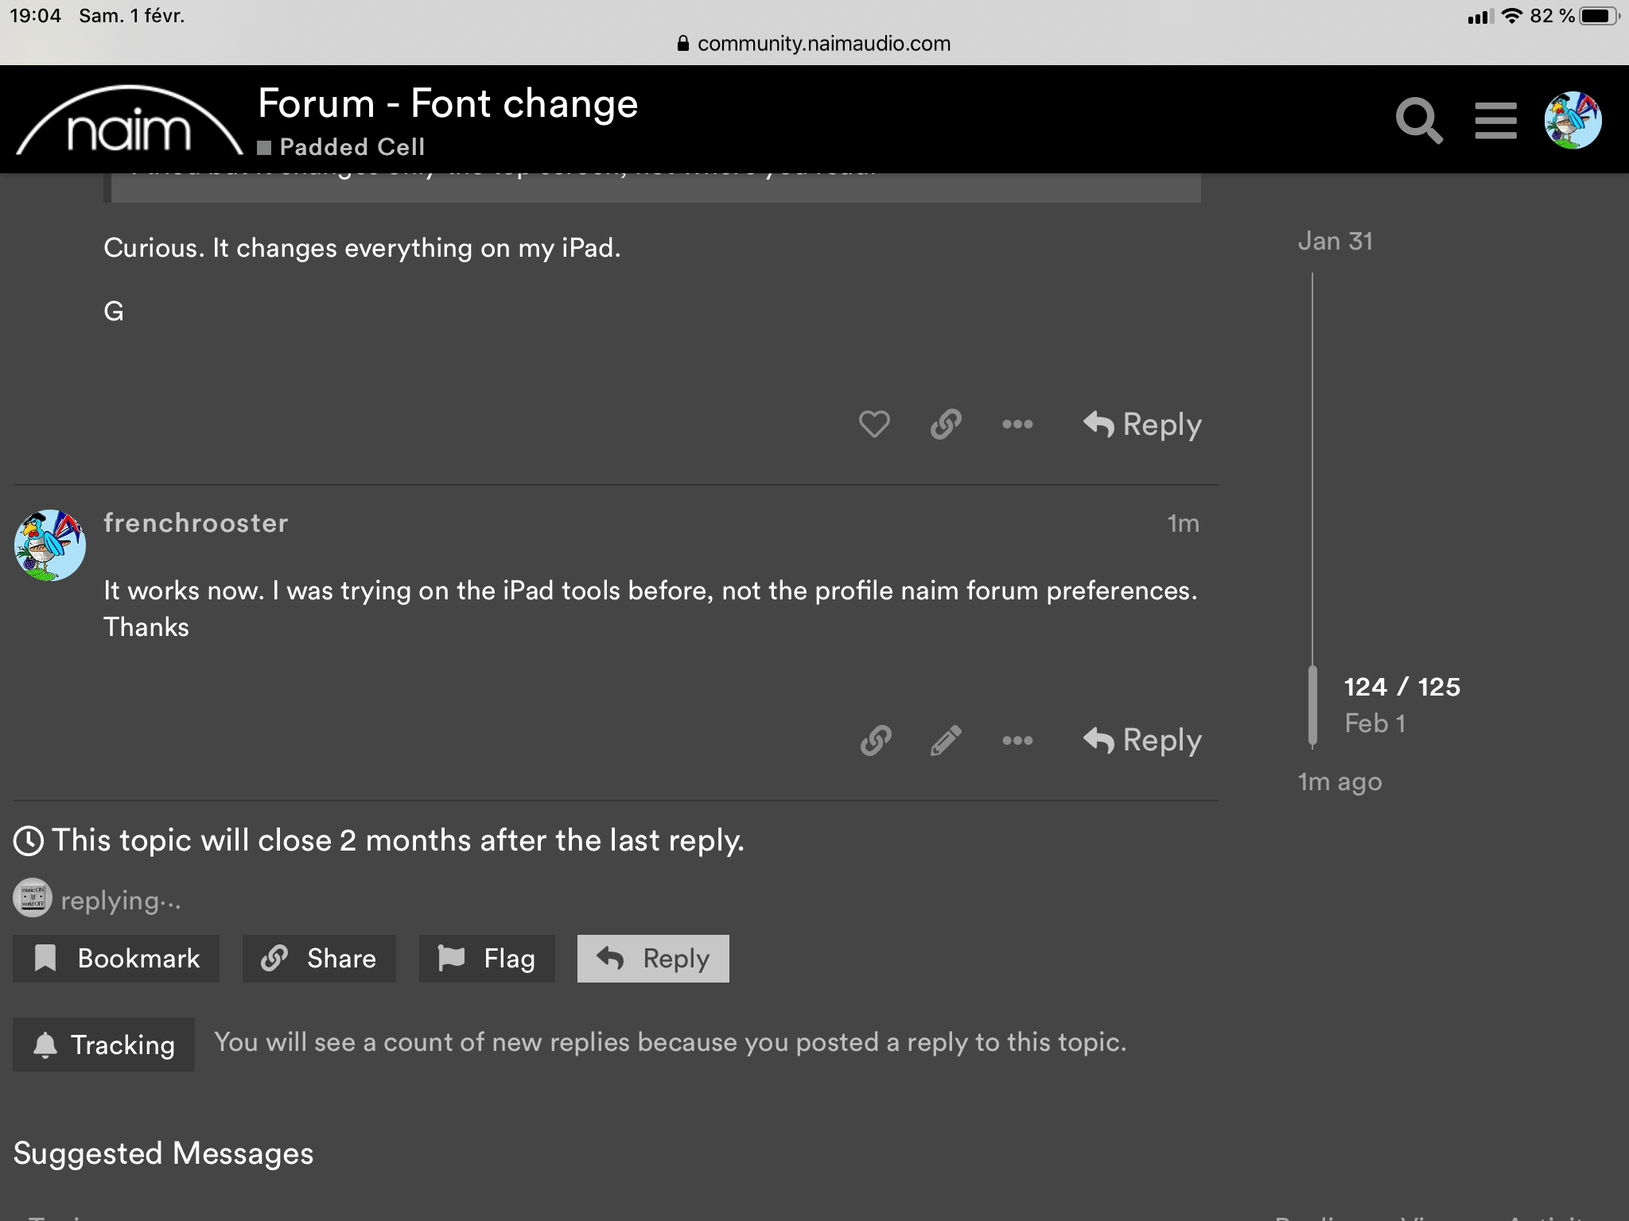
Task: Open the forum search
Action: pyautogui.click(x=1420, y=121)
